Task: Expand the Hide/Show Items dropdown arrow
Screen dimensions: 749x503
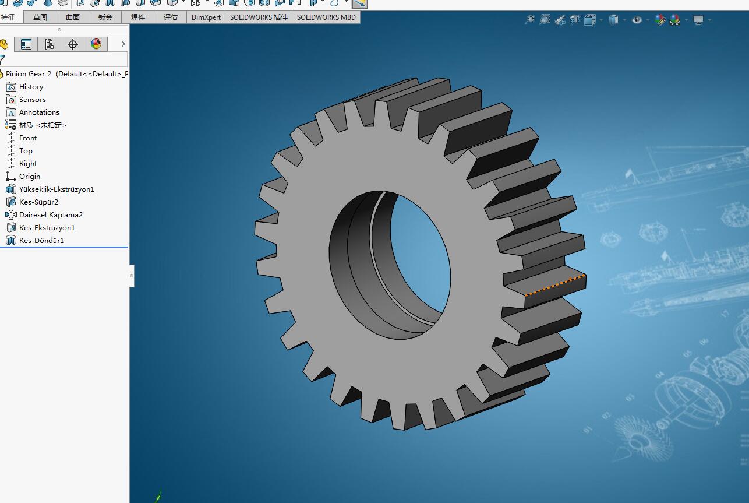Action: click(x=648, y=20)
